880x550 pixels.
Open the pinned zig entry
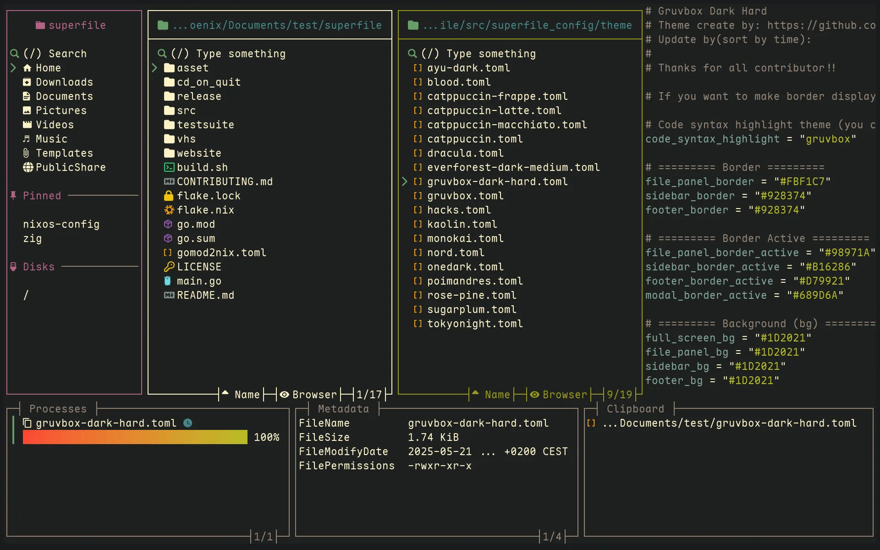32,238
